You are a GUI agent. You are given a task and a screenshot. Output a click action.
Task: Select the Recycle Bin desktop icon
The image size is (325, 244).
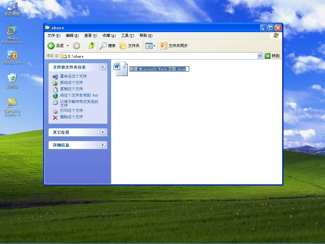point(12,81)
